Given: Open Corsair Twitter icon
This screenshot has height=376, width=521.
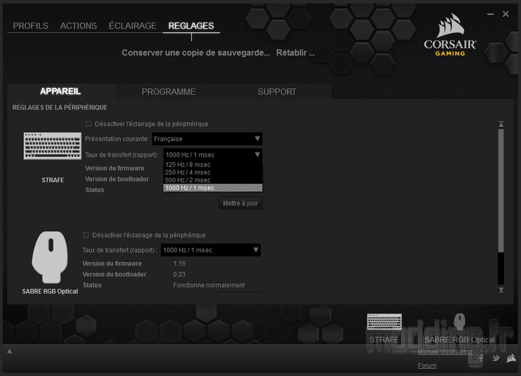Looking at the screenshot, I should tap(496, 358).
